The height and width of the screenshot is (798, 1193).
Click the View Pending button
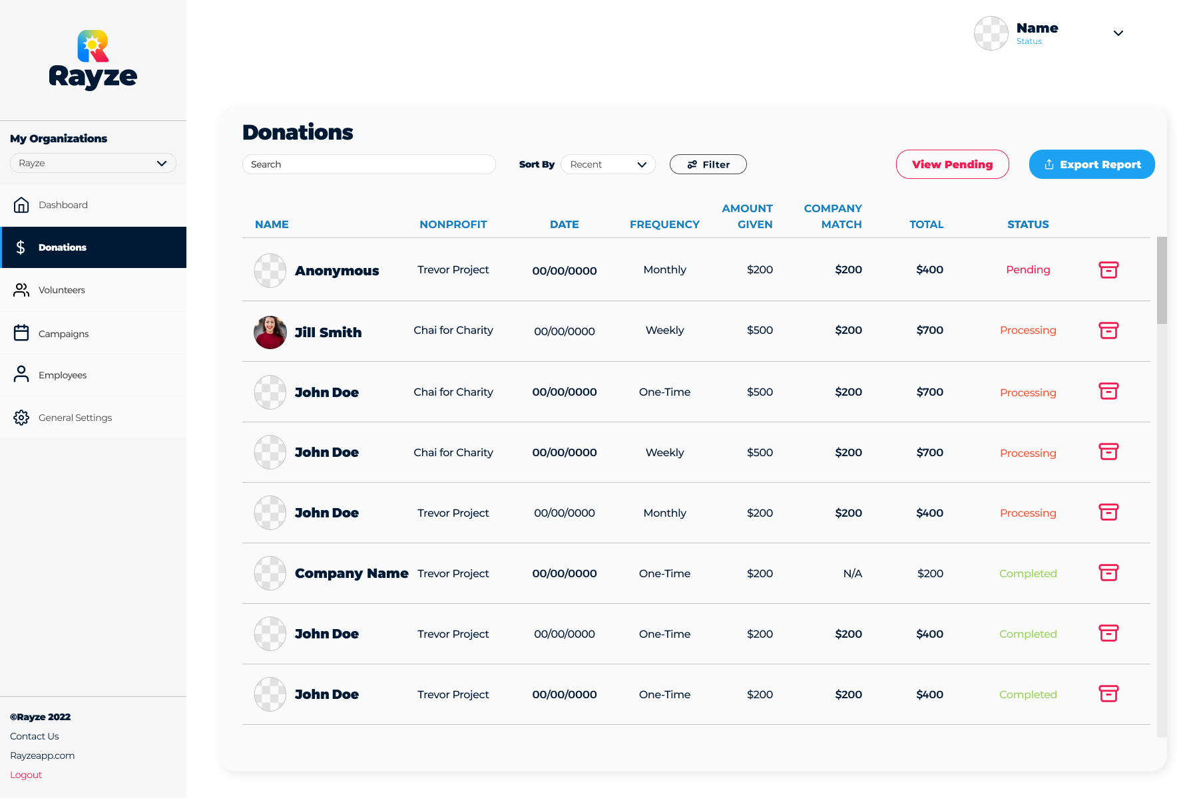[952, 164]
